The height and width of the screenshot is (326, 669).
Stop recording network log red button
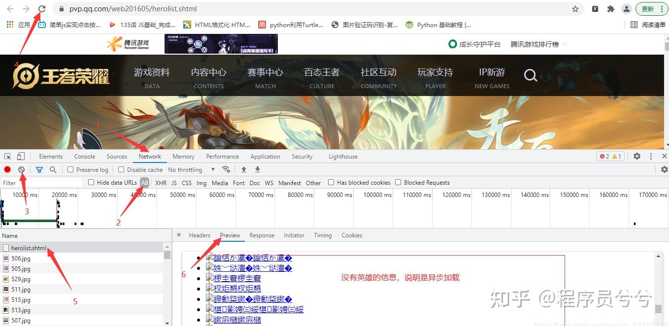(7, 169)
